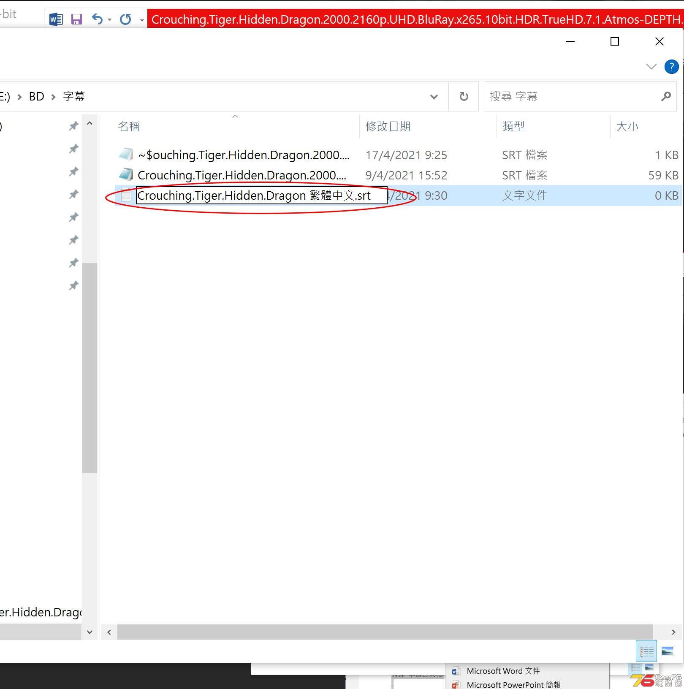
Task: Sort by 名稱 column header
Action: [x=129, y=126]
